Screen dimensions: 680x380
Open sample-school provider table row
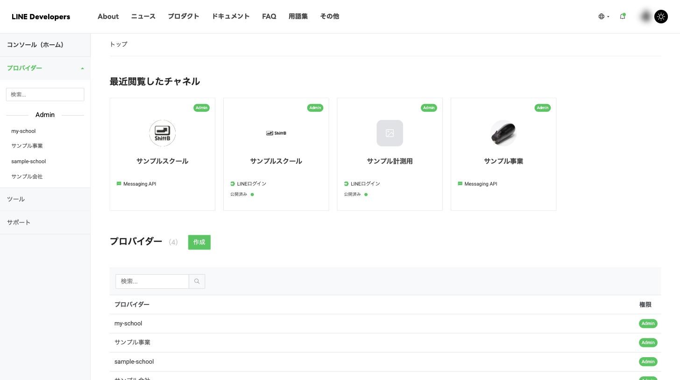(385, 362)
